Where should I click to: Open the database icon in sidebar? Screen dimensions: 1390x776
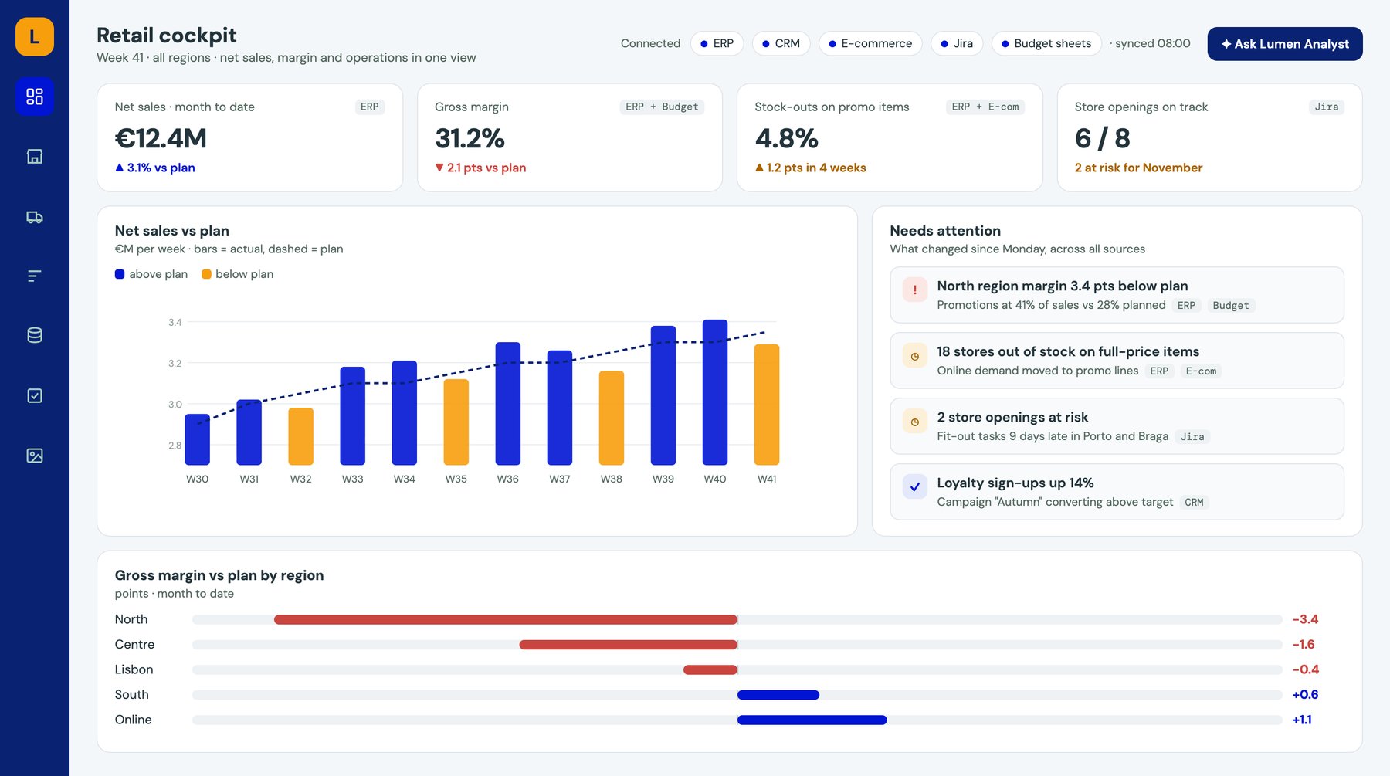[35, 335]
